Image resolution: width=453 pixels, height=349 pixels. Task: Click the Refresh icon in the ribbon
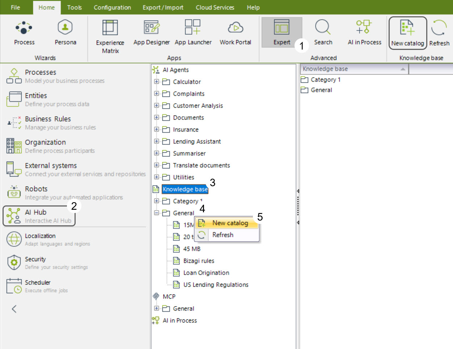[439, 29]
